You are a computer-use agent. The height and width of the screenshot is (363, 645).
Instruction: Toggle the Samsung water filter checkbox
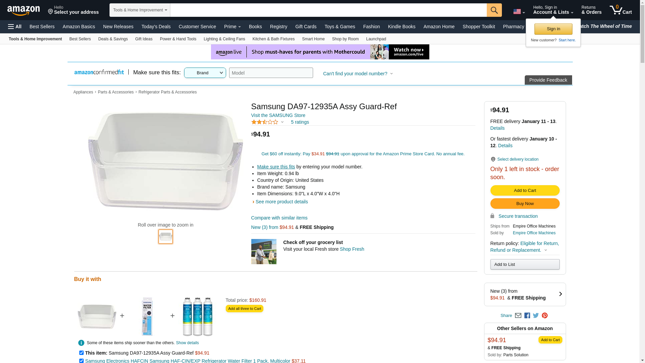(81, 361)
